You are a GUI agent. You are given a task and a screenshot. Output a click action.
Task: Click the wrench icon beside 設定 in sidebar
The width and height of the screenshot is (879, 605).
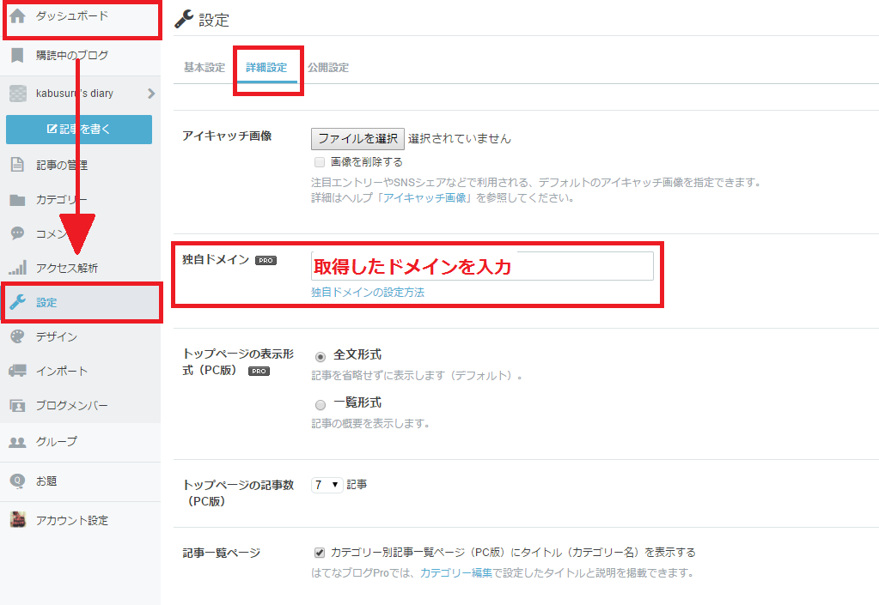click(x=17, y=302)
